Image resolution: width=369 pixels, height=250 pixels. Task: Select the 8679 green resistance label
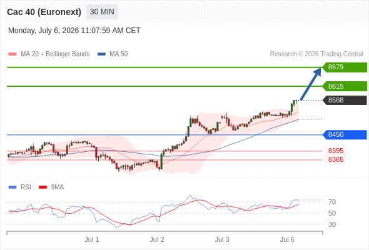(345, 67)
